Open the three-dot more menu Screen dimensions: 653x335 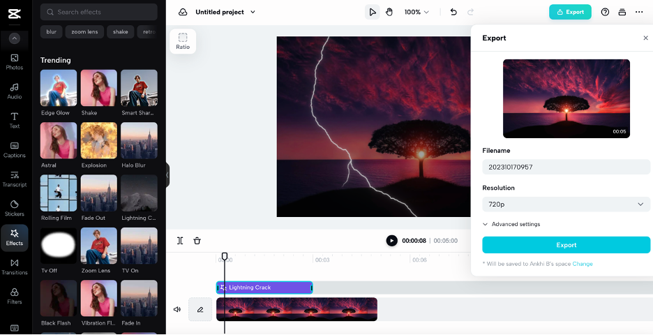(x=639, y=12)
